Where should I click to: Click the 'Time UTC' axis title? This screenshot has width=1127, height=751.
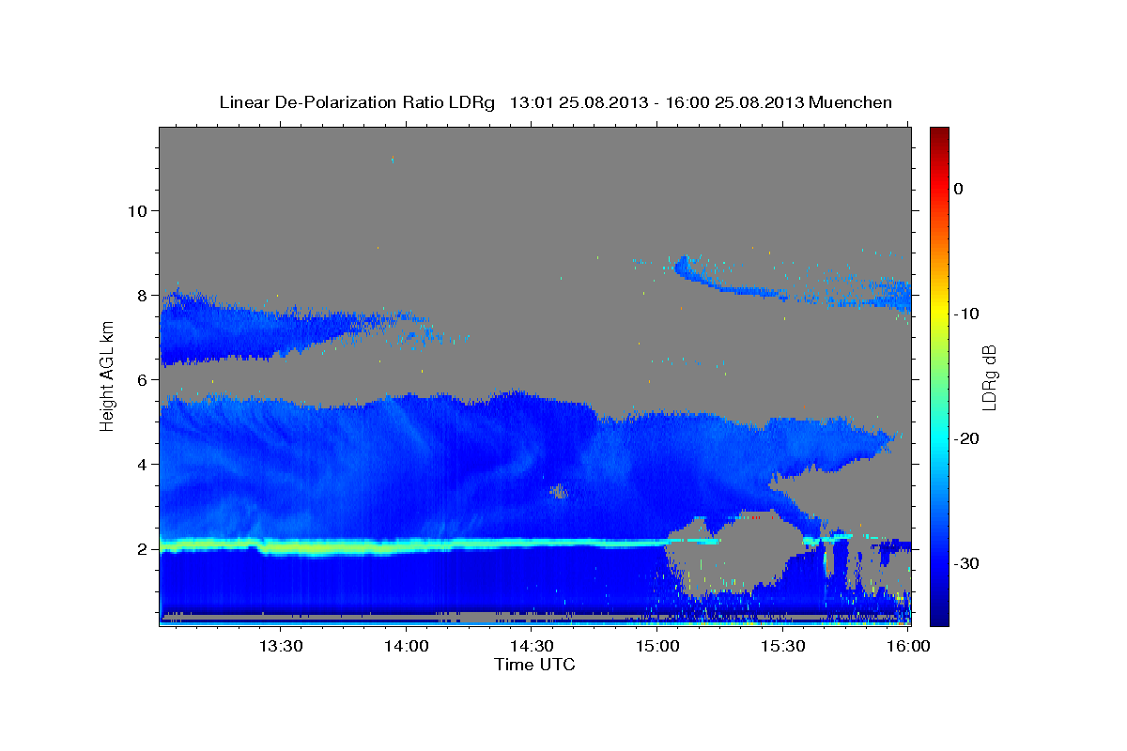click(534, 665)
